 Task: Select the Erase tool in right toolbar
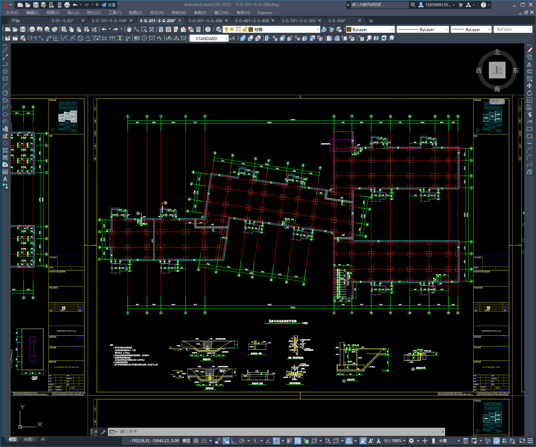(529, 50)
